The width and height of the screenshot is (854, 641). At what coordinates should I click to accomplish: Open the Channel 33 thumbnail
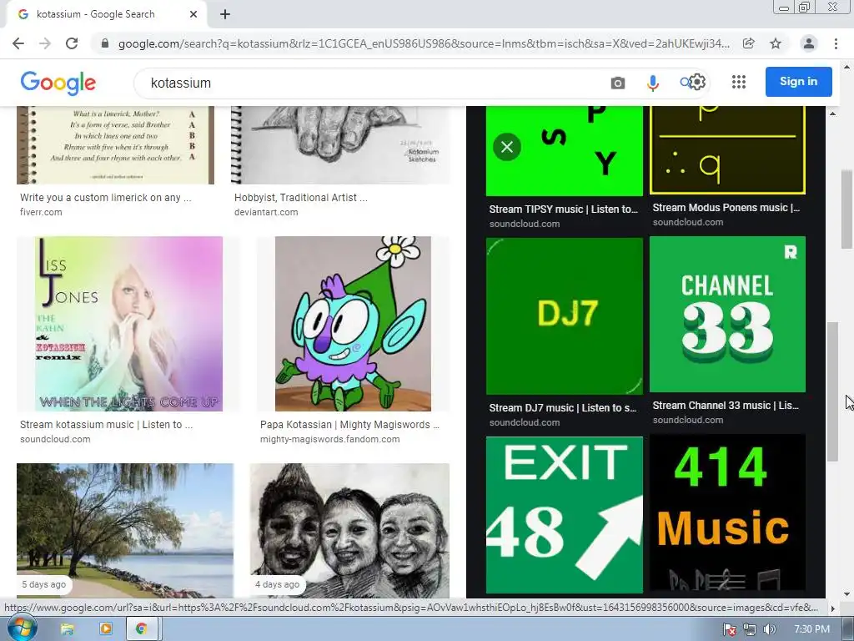tap(727, 314)
